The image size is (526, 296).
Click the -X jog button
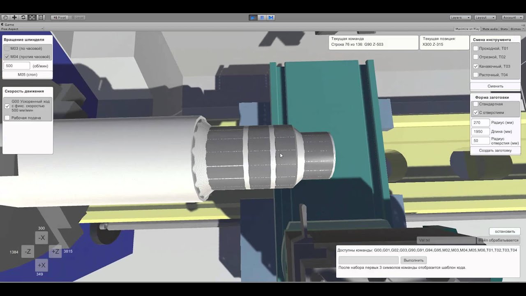[42, 238]
